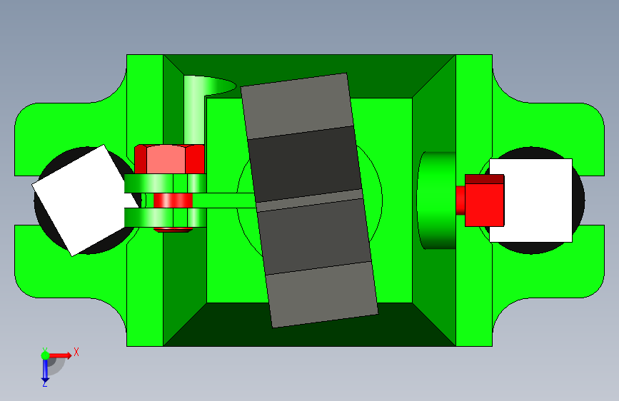
Task: Select the rotated white cube on left
Action: (86, 200)
